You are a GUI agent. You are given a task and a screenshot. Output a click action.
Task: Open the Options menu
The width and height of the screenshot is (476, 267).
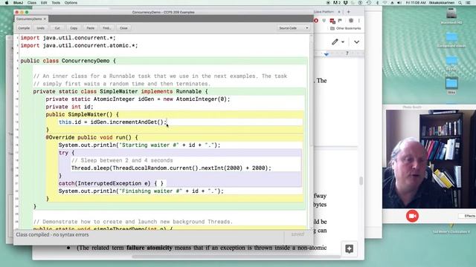click(x=71, y=3)
